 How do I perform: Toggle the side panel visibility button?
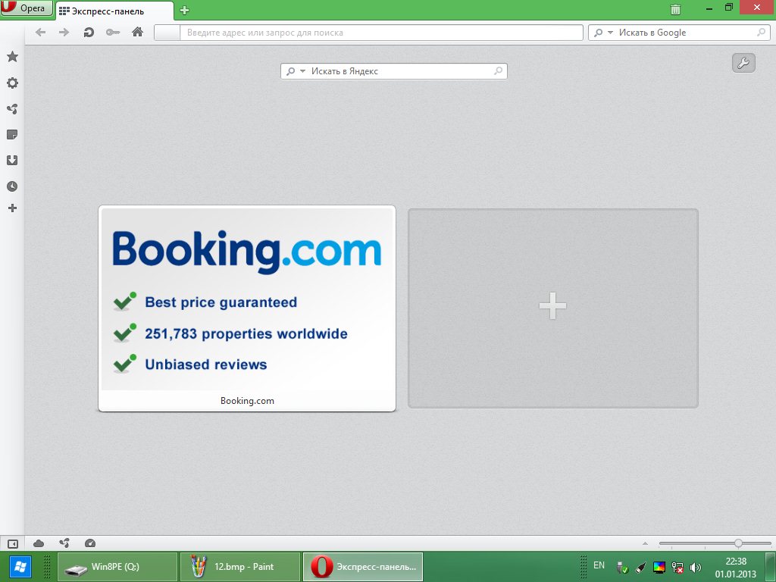point(12,543)
